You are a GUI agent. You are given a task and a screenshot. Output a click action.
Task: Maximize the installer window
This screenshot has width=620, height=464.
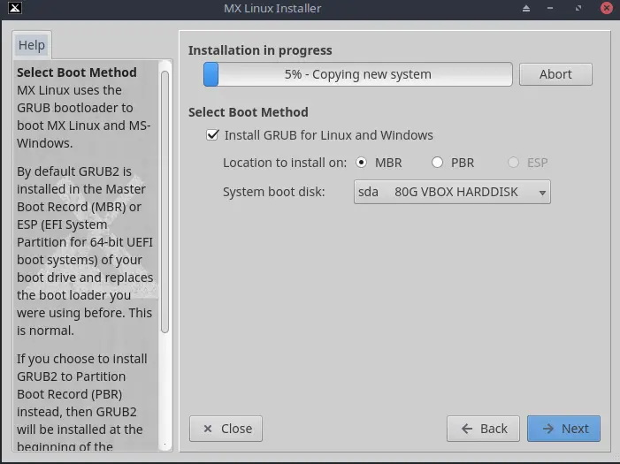(578, 8)
